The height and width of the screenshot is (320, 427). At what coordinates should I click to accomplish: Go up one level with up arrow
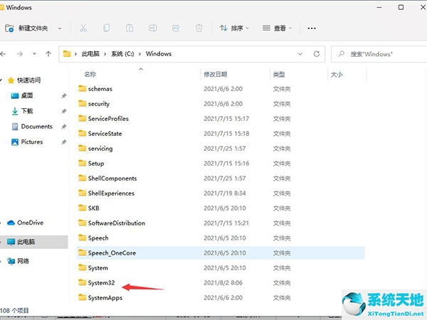pyautogui.click(x=48, y=54)
